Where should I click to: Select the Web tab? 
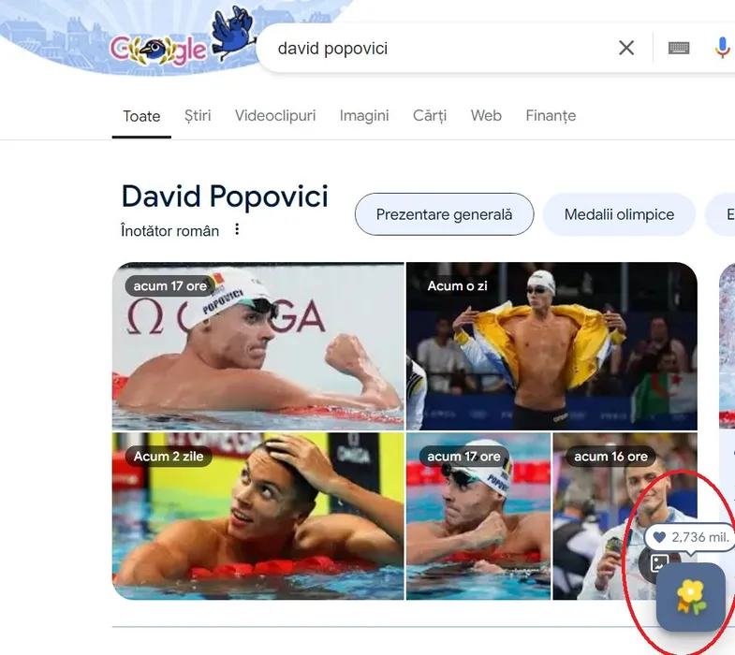(x=486, y=116)
